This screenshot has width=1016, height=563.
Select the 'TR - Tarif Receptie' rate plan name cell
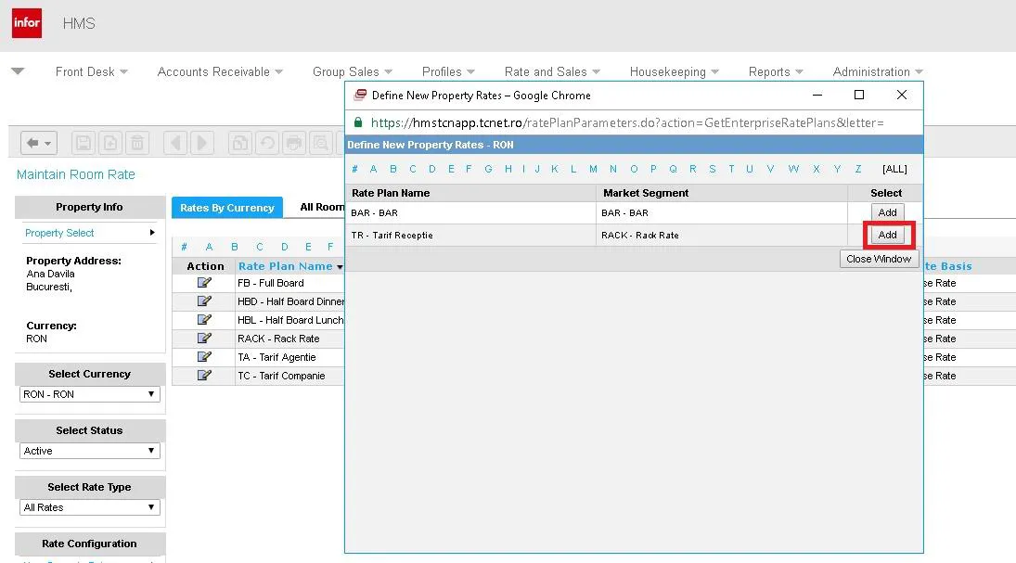469,236
